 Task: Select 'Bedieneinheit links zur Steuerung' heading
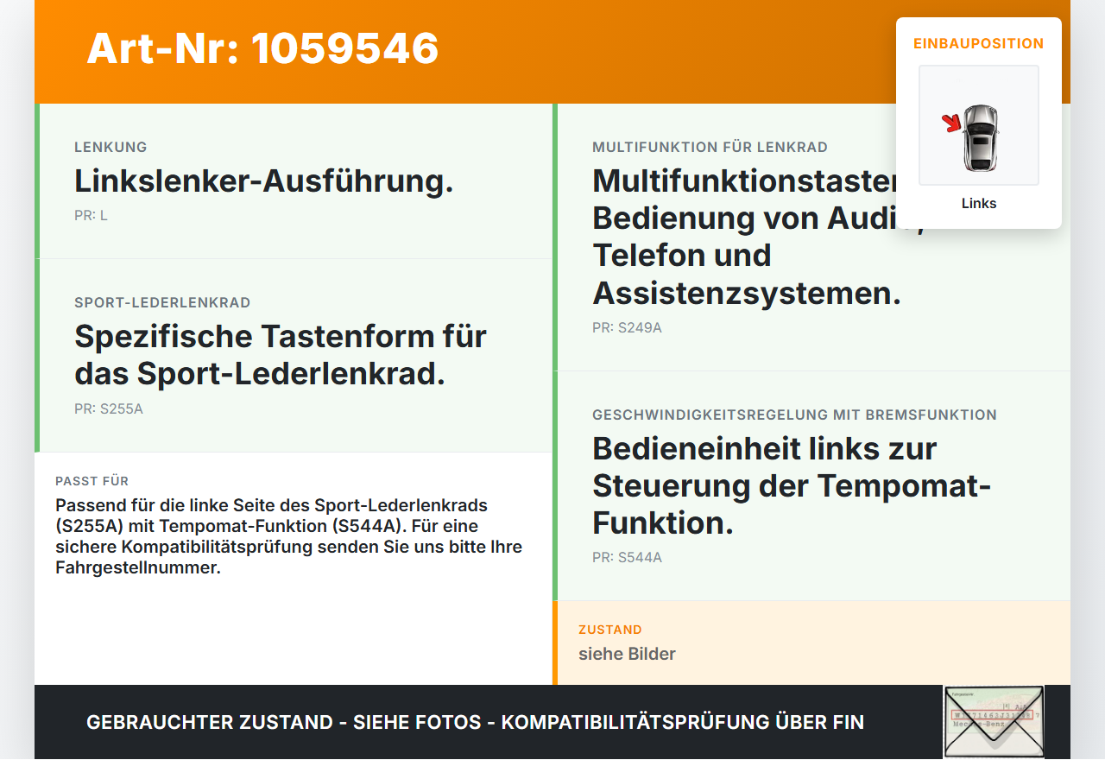click(791, 485)
